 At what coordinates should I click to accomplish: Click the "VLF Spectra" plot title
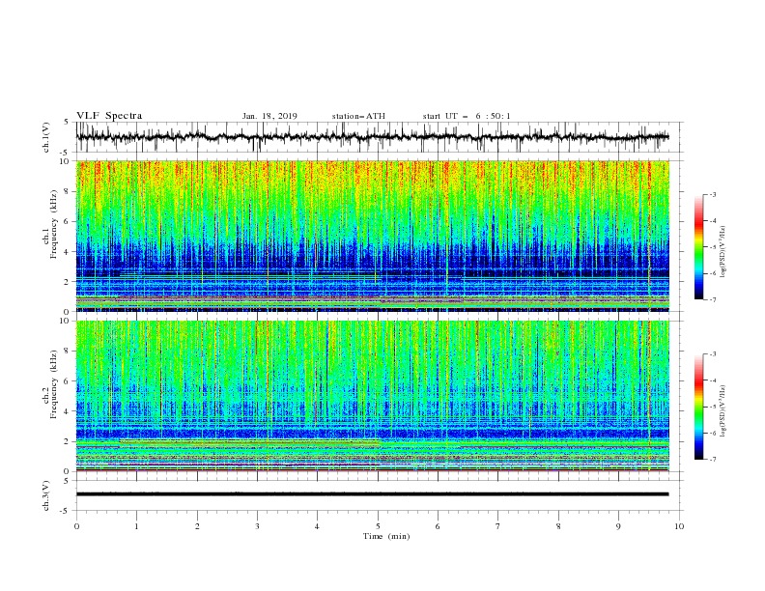point(109,116)
